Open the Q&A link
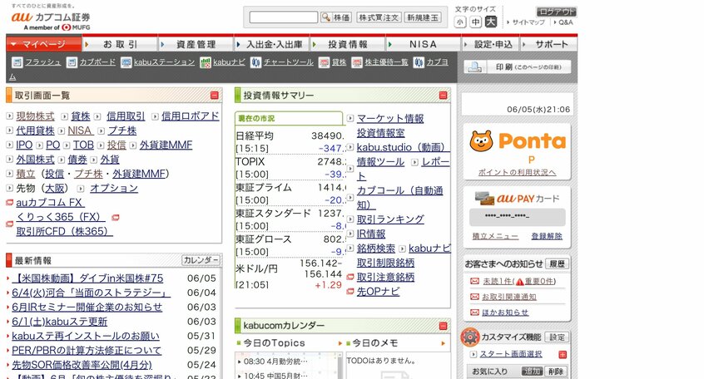This screenshot has height=379, width=704. (x=566, y=22)
